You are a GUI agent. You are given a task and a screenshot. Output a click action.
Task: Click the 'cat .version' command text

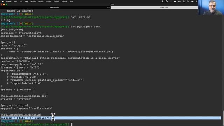coord(80,17)
